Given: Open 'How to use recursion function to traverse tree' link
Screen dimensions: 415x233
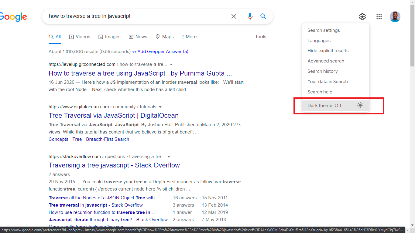Looking at the screenshot, I should click(102, 212).
